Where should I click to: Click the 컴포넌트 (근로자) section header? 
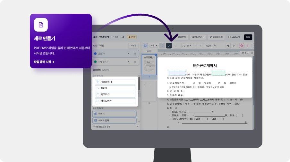pos(101,70)
